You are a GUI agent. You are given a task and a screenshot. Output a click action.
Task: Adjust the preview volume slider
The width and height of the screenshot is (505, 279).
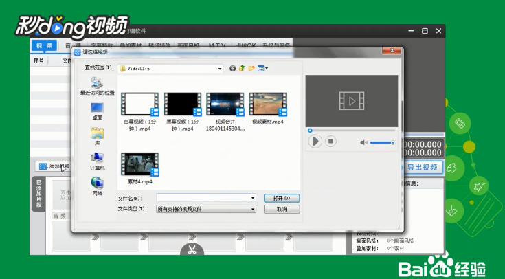(382, 142)
